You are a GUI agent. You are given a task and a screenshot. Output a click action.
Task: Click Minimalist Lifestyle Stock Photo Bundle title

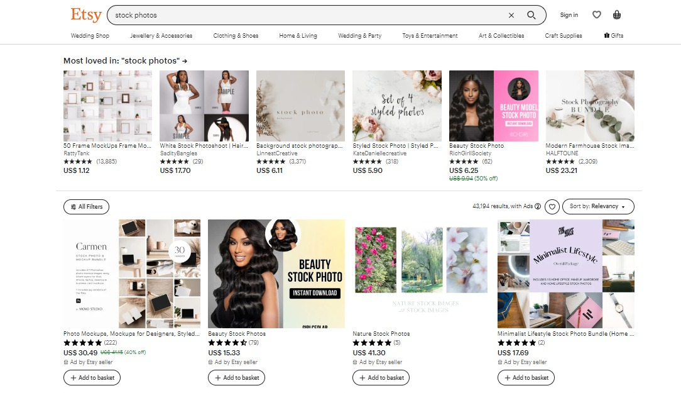pyautogui.click(x=566, y=334)
